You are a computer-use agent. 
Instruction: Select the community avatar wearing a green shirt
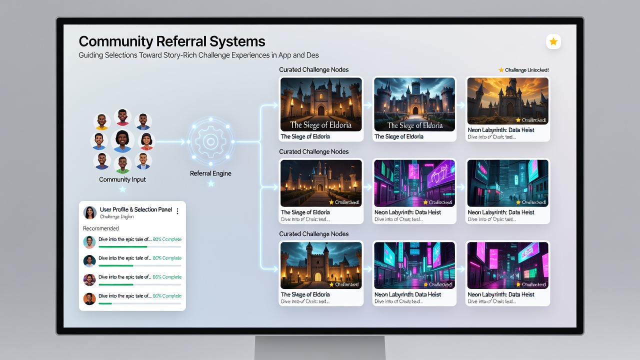[x=122, y=163]
